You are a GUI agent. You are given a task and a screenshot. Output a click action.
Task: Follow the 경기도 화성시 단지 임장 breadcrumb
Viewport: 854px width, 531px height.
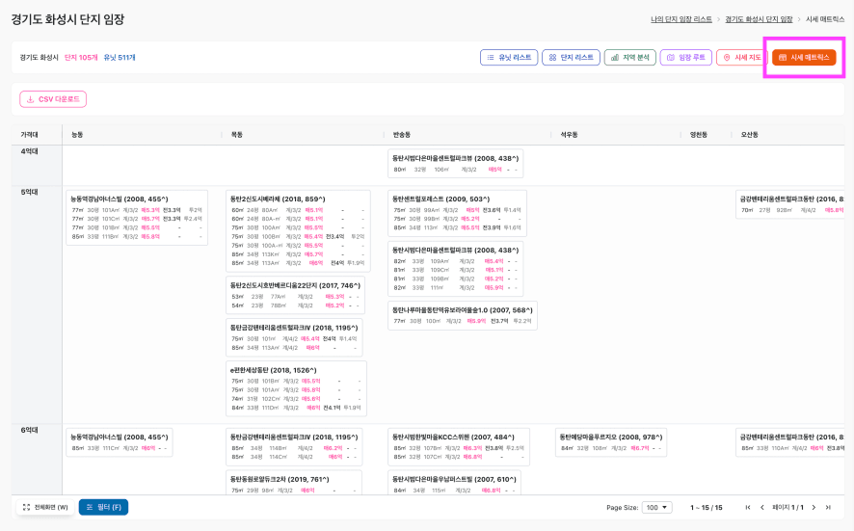click(x=759, y=19)
